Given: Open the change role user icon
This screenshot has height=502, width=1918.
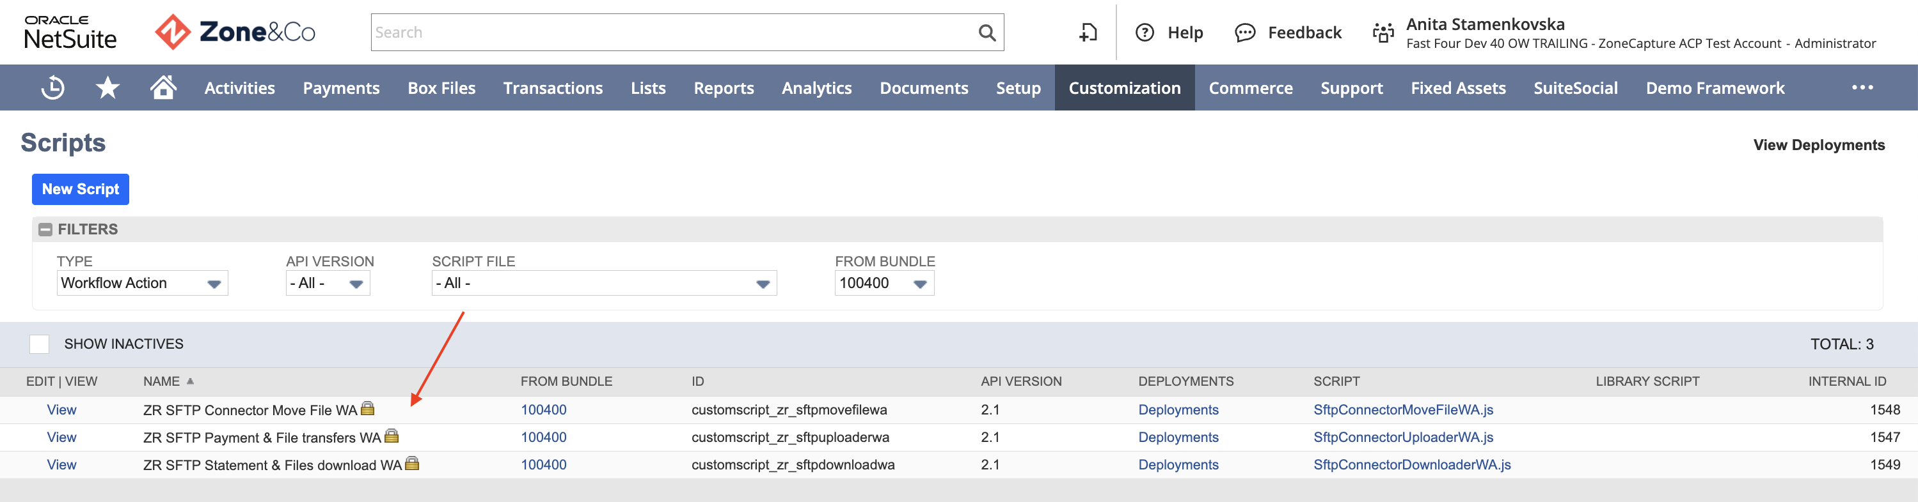Looking at the screenshot, I should coord(1383,33).
